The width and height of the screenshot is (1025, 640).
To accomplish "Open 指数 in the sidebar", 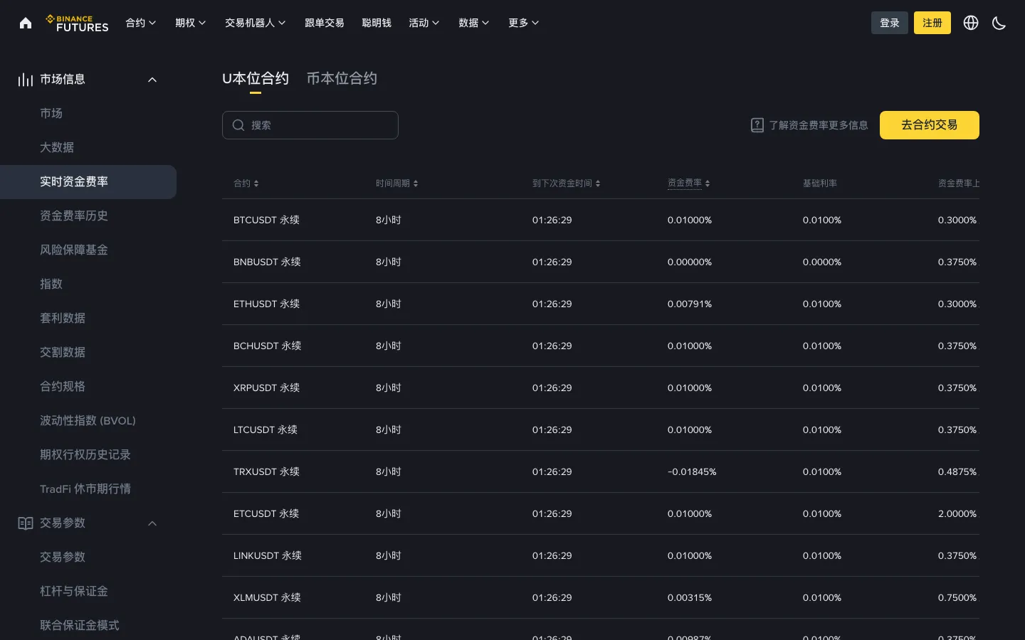I will [51, 284].
